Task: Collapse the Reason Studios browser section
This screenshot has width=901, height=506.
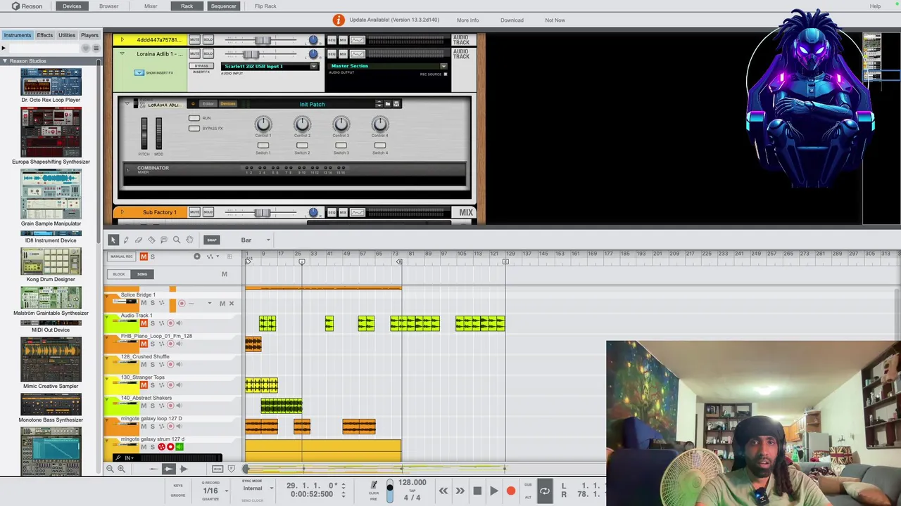Action: click(x=4, y=61)
